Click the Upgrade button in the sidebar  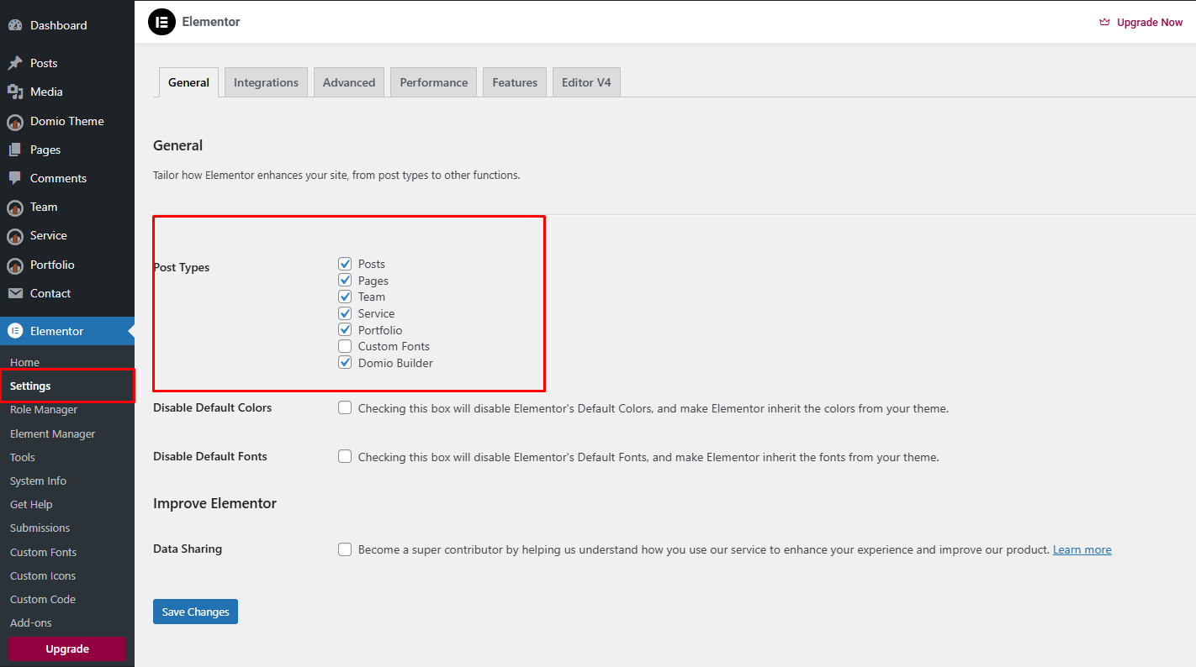[x=66, y=649]
